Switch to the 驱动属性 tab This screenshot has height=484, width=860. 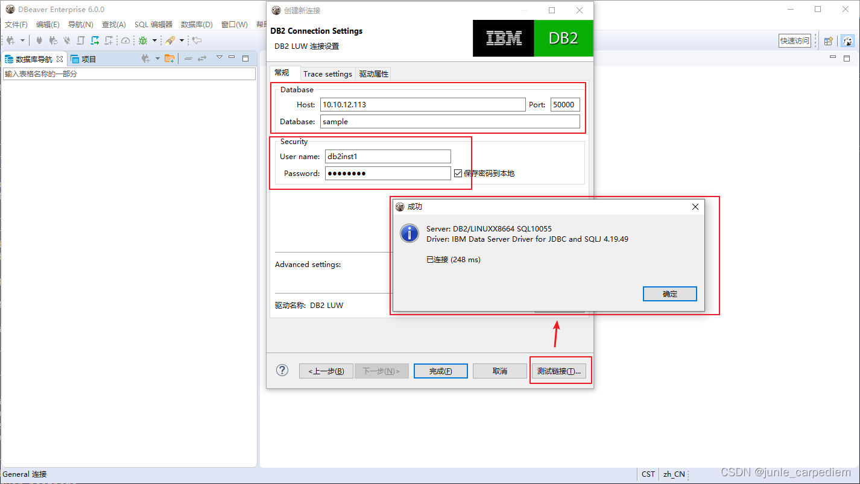point(374,74)
